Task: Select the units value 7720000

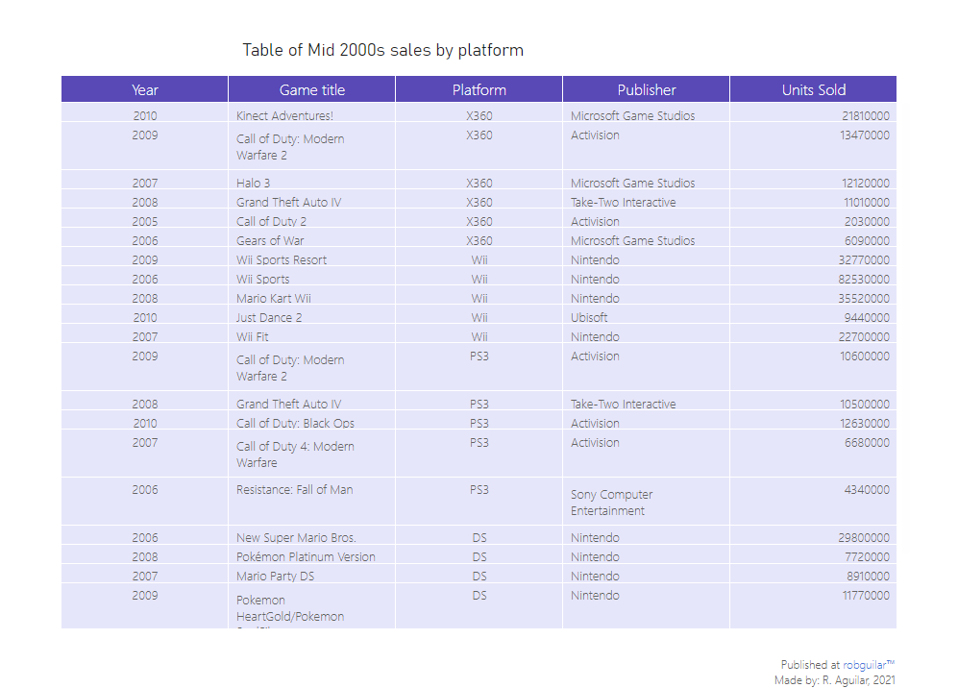Action: pyautogui.click(x=867, y=556)
